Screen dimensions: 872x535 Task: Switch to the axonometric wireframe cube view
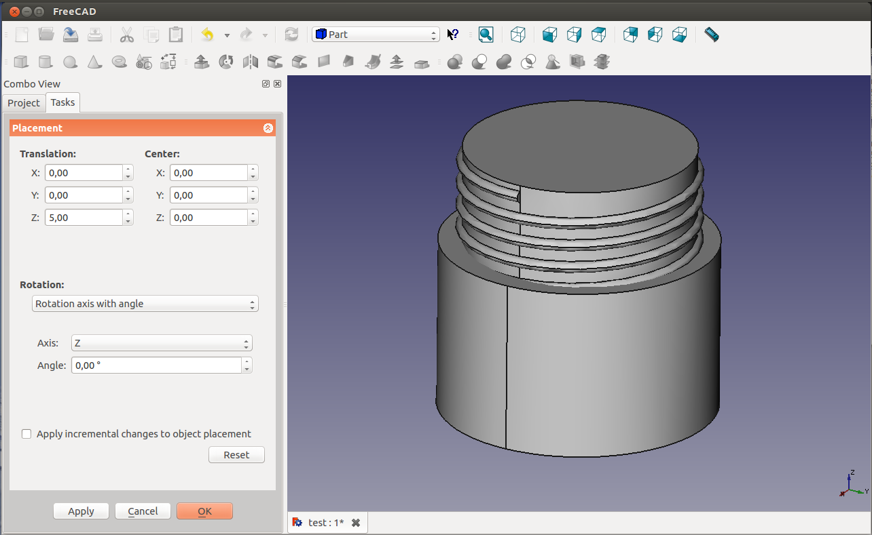click(518, 35)
